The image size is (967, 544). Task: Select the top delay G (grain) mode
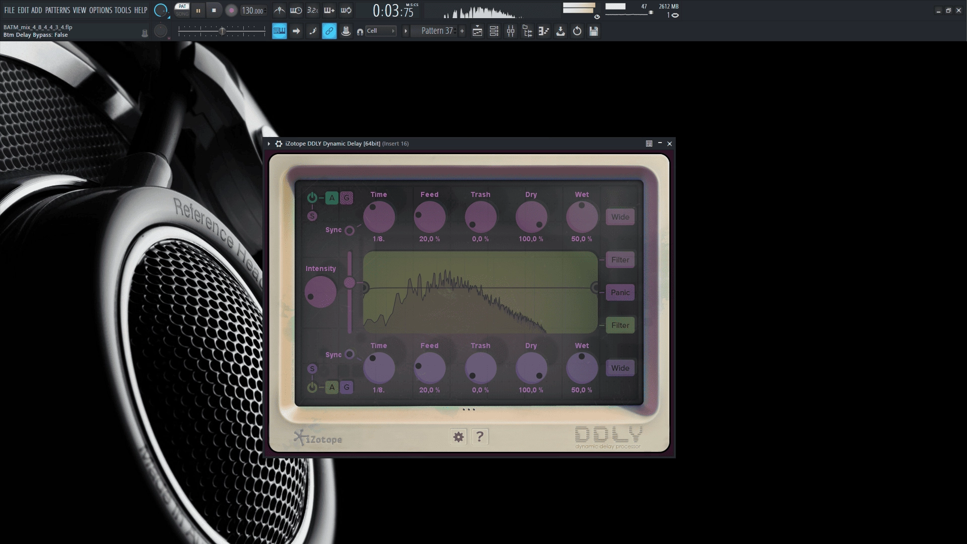click(x=347, y=198)
